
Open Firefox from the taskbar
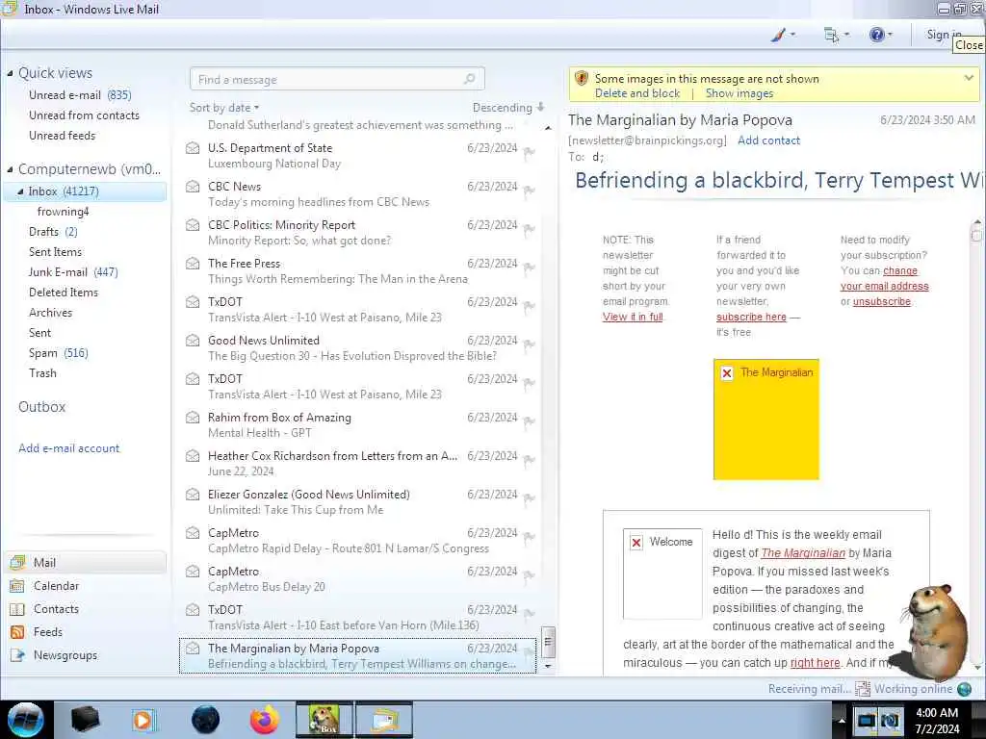click(x=264, y=720)
